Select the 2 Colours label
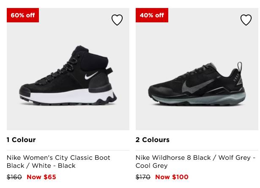 click(153, 140)
